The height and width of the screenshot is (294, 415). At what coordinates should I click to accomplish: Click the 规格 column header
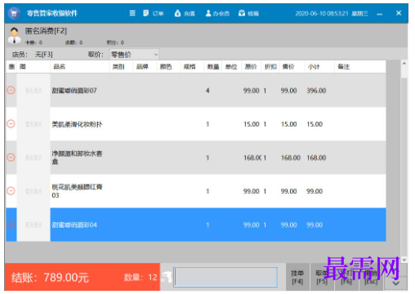(190, 67)
